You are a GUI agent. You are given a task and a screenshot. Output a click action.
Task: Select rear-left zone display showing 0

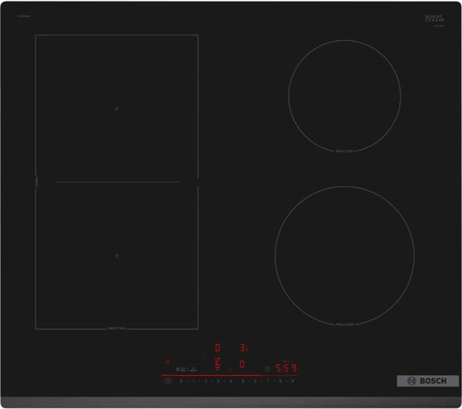pyautogui.click(x=218, y=347)
